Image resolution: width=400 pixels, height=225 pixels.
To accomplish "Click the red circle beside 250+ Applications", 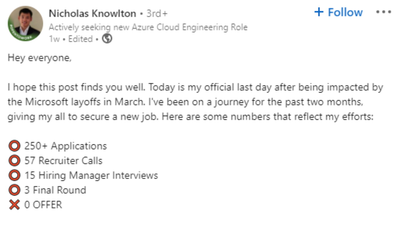I will point(14,146).
